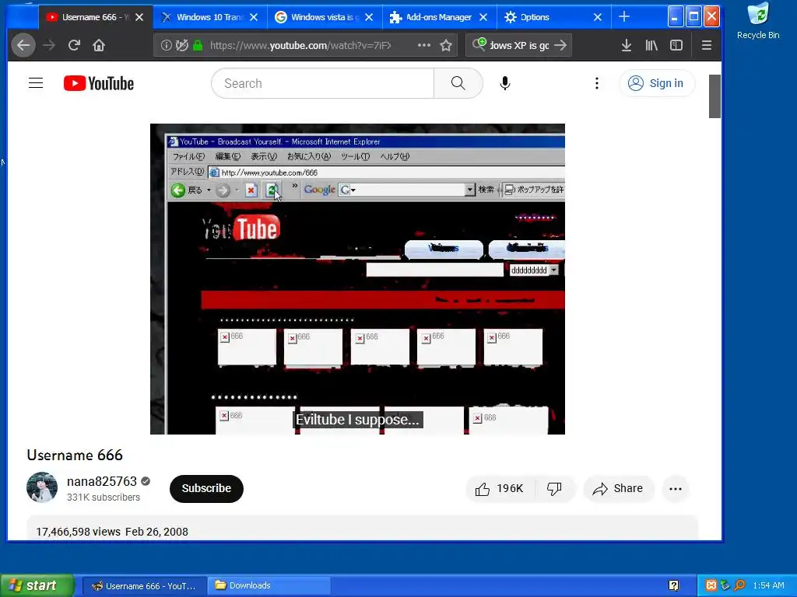The width and height of the screenshot is (797, 597).
Task: Close the Add-ons Manager tab
Action: (483, 17)
